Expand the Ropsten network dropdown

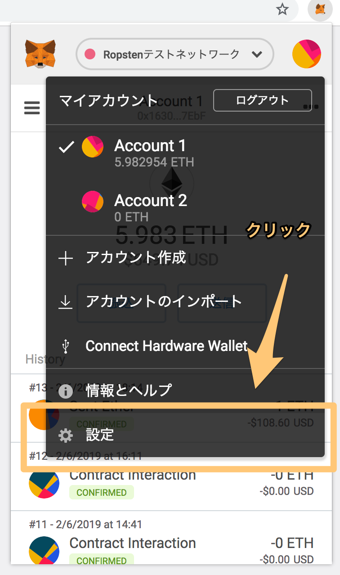pyautogui.click(x=175, y=54)
